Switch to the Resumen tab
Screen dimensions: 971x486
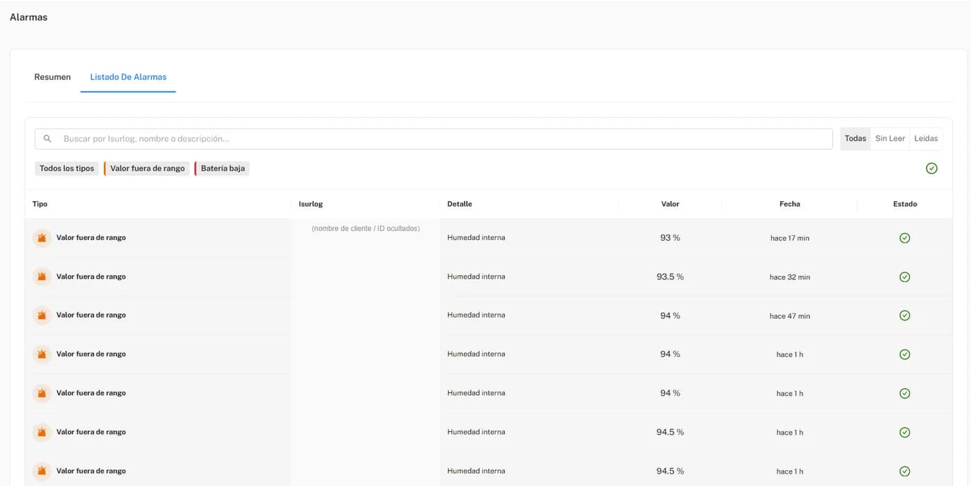[x=53, y=77]
